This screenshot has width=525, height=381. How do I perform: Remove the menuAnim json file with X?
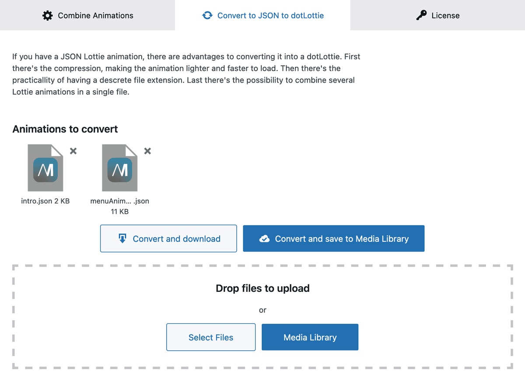click(148, 151)
